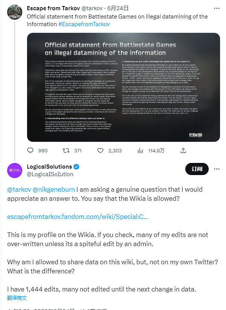Retweet the Escape from Tarkov post
Image resolution: width=226 pixels, height=310 pixels.
66,150
